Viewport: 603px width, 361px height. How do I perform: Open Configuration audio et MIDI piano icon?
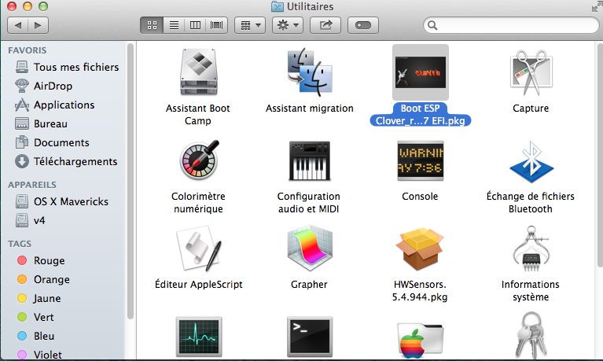(310, 161)
